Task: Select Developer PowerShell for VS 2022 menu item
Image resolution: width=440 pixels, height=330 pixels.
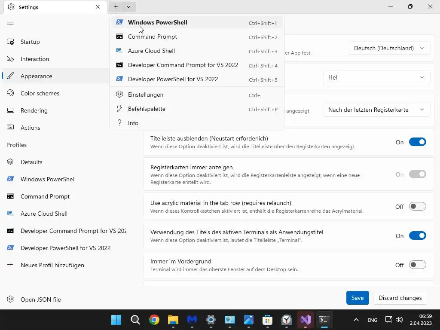Action: coord(197,79)
